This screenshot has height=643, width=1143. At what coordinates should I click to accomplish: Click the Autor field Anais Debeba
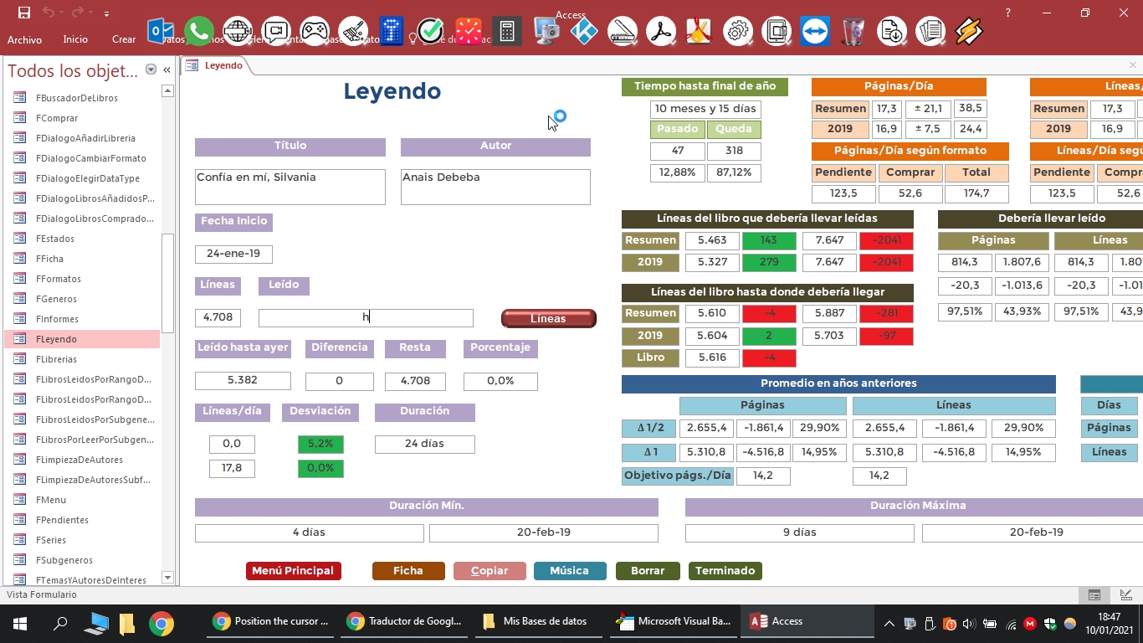click(x=495, y=187)
